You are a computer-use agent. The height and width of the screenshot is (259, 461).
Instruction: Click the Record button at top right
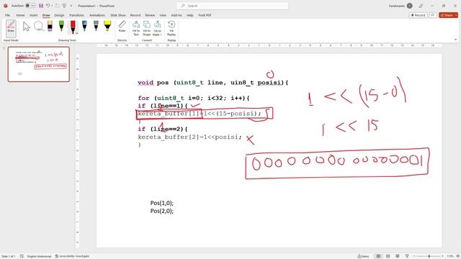click(418, 15)
